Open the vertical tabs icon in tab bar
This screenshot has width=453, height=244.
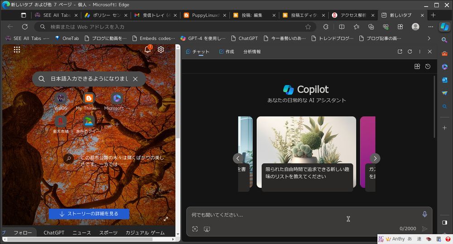[x=24, y=15]
